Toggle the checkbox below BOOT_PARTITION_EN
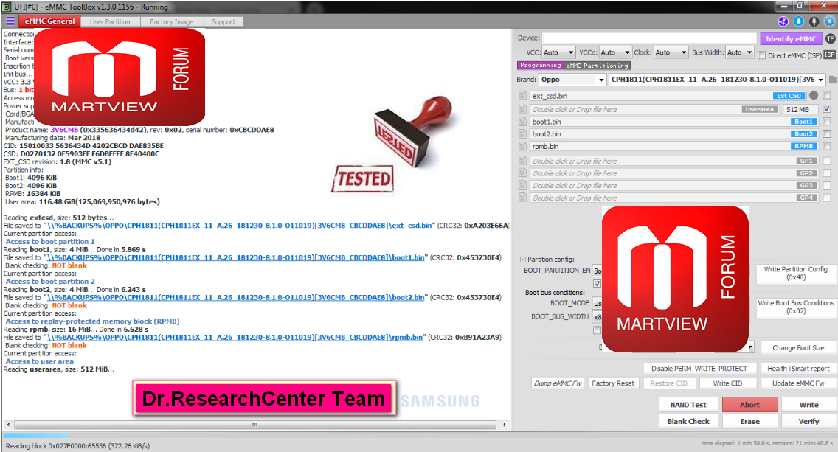The image size is (838, 452). coord(597,284)
